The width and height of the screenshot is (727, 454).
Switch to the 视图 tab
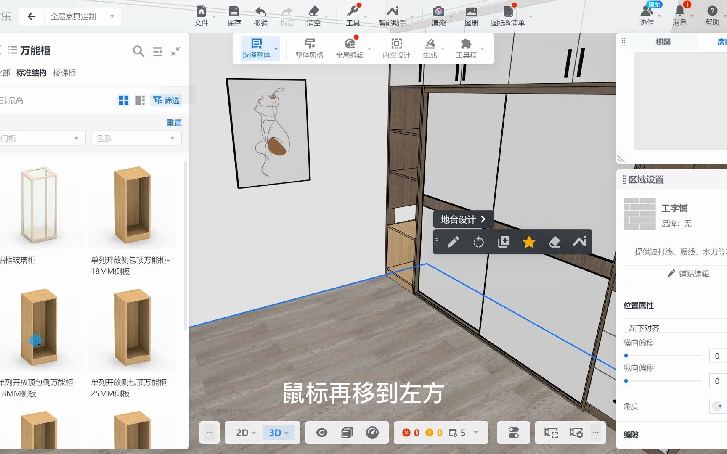(663, 42)
